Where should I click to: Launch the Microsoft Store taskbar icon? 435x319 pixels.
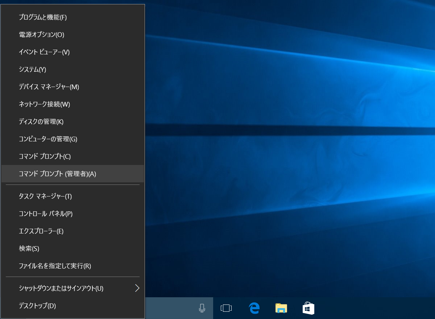pos(308,308)
